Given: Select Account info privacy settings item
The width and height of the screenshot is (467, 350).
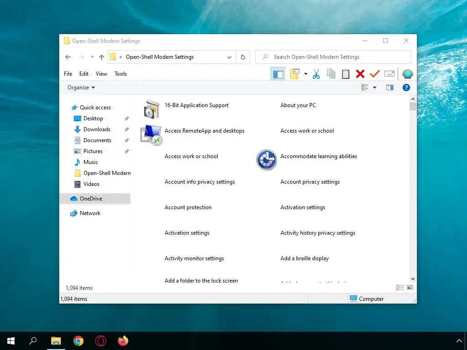Looking at the screenshot, I should point(200,182).
